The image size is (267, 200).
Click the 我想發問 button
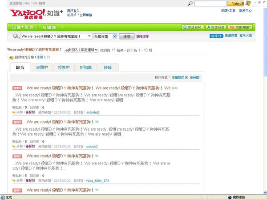(193, 27)
